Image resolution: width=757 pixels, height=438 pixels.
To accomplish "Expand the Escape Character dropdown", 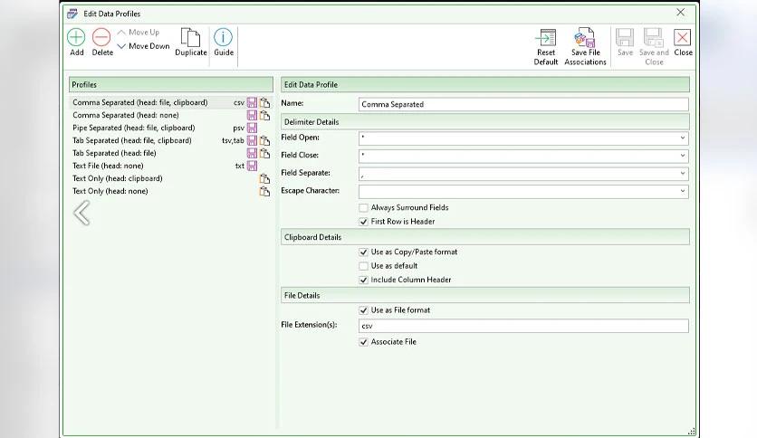I will [x=682, y=192].
